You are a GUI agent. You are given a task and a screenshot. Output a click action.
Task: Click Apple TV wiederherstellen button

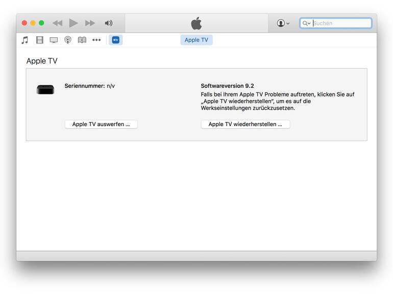pos(245,125)
